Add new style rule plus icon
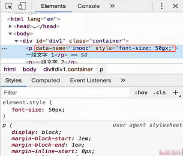The image size is (183, 156). [175, 92]
